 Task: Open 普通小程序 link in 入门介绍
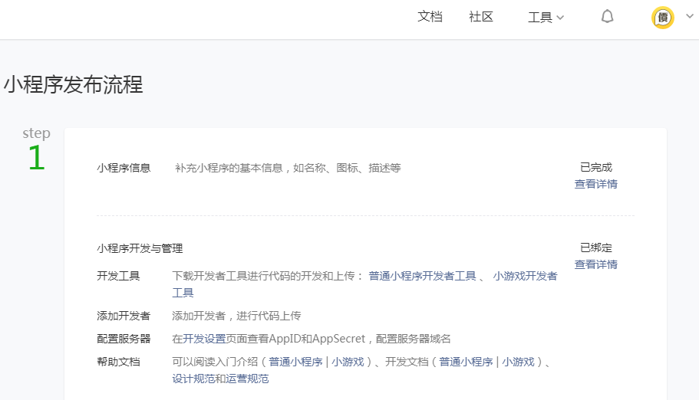tap(295, 362)
